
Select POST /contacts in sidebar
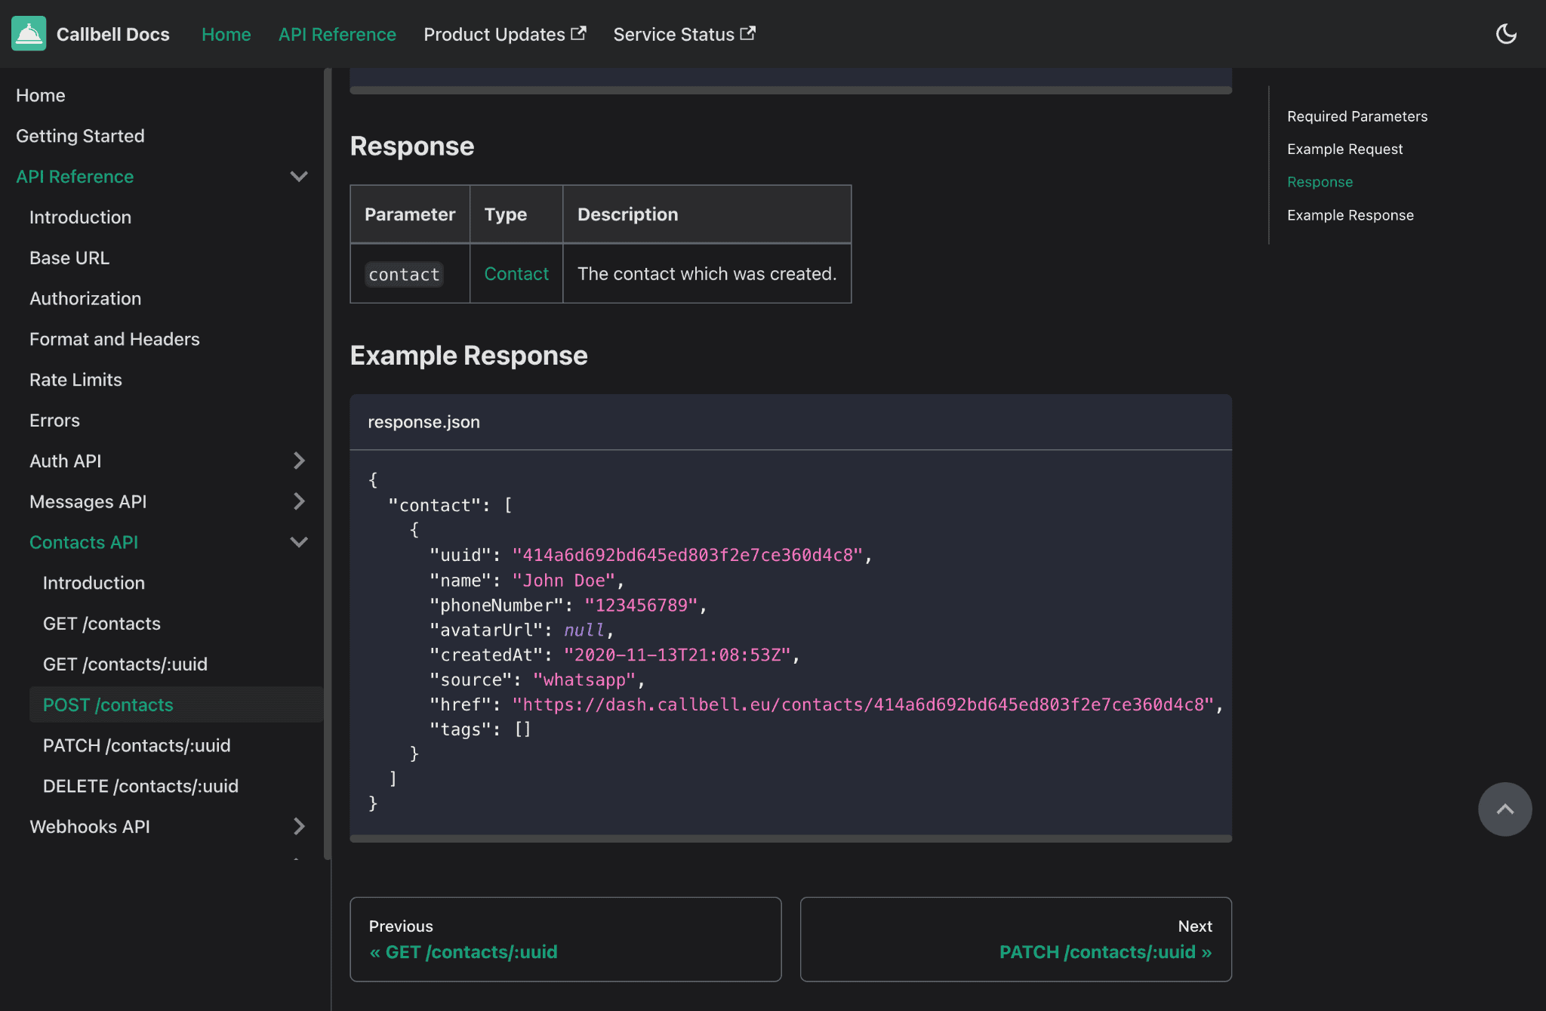(108, 704)
